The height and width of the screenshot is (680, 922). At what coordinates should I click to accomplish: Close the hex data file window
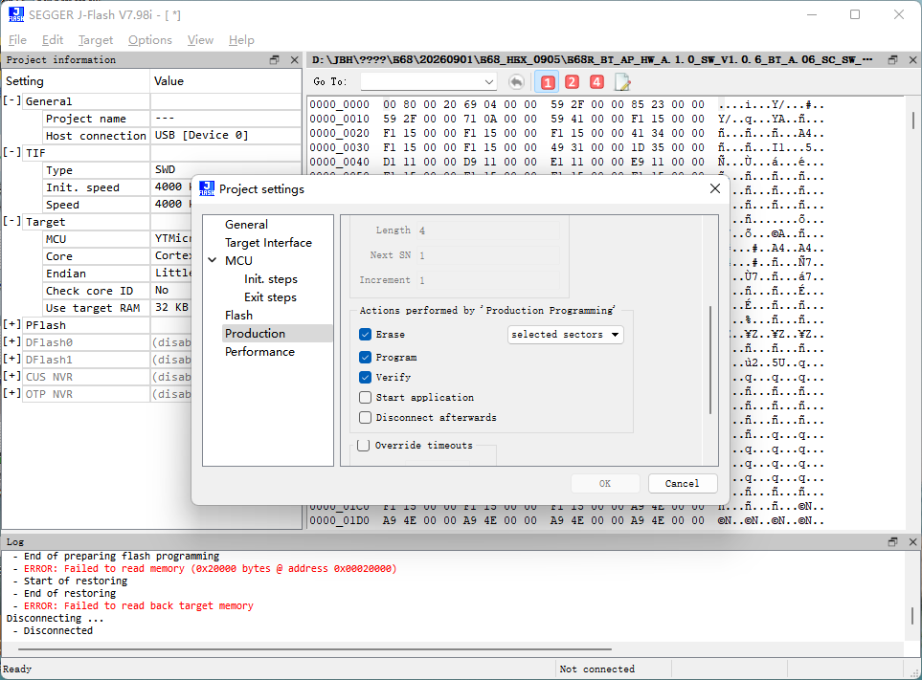tap(912, 60)
